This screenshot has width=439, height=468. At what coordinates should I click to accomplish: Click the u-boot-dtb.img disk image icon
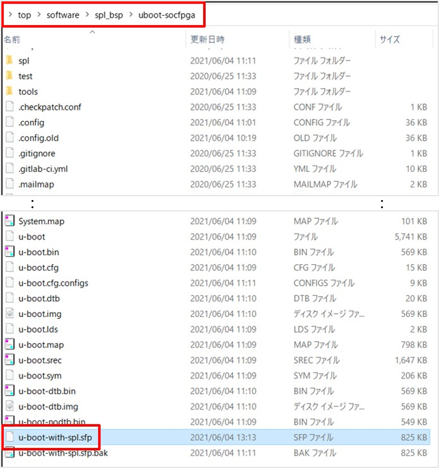click(x=9, y=406)
